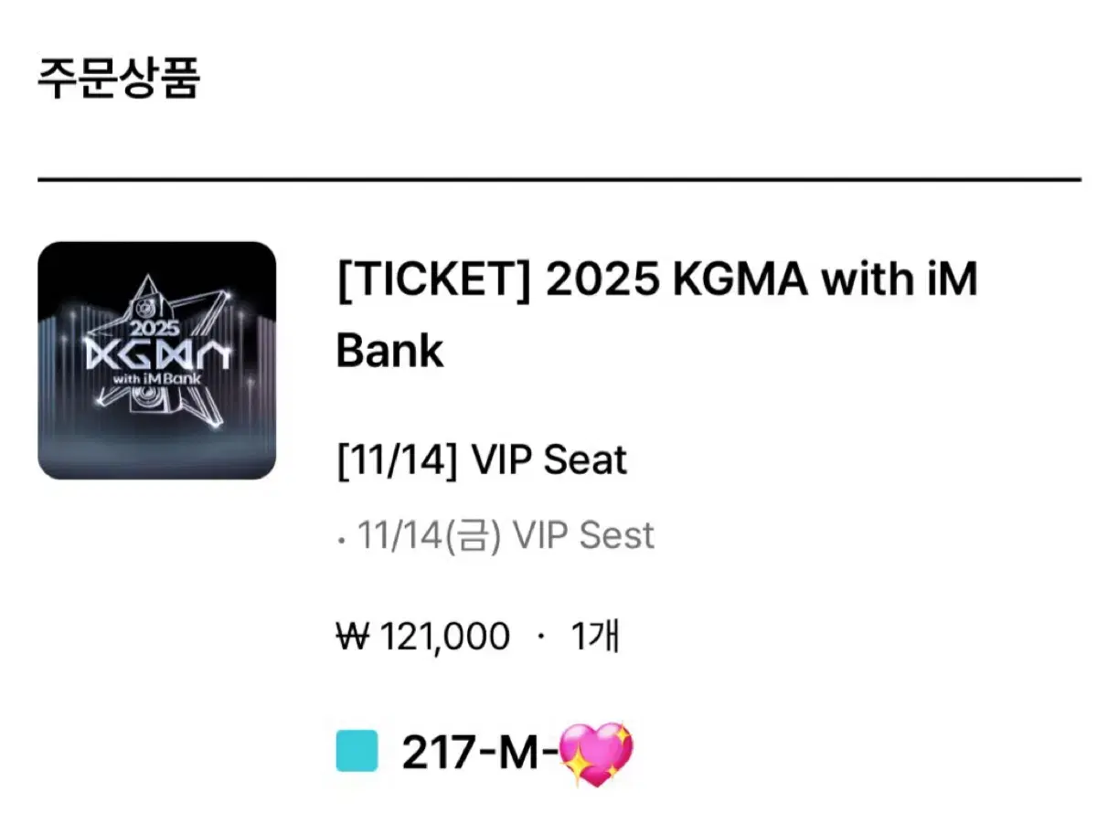Screen dimensions: 1097x823
Task: Toggle selection of the ticket order item
Action: (x=157, y=356)
